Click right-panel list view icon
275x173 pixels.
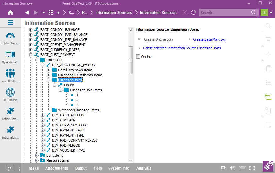[x=268, y=82]
